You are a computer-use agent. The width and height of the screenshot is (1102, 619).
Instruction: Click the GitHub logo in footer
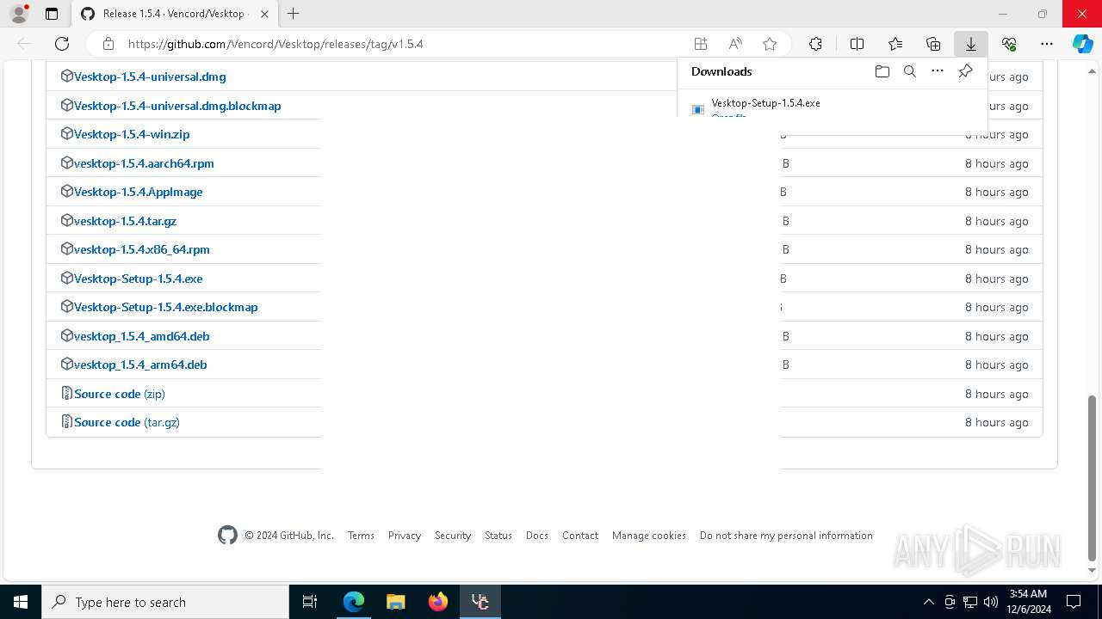(227, 535)
